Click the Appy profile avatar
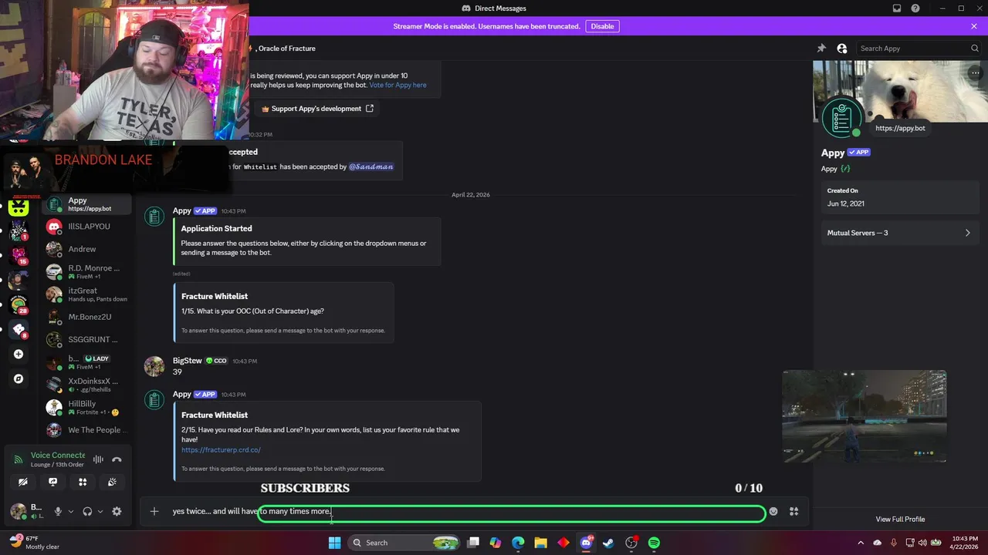988x555 pixels. [x=841, y=118]
